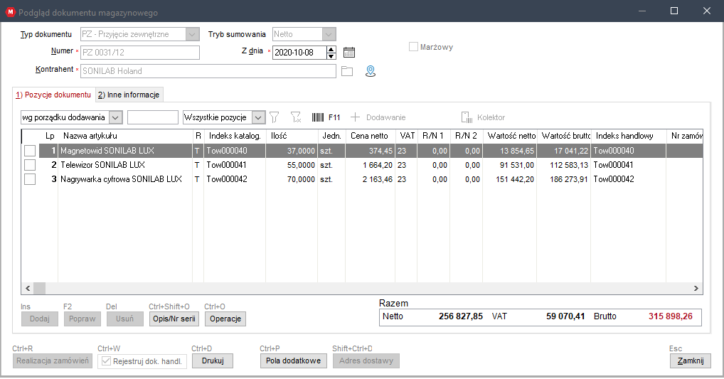Screen dimensions: 724x379
Task: Click horizontal scrollbar left arrow
Action: tap(28, 288)
